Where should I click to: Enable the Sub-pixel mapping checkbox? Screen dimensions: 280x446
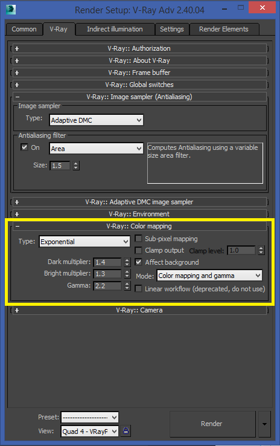(x=138, y=238)
